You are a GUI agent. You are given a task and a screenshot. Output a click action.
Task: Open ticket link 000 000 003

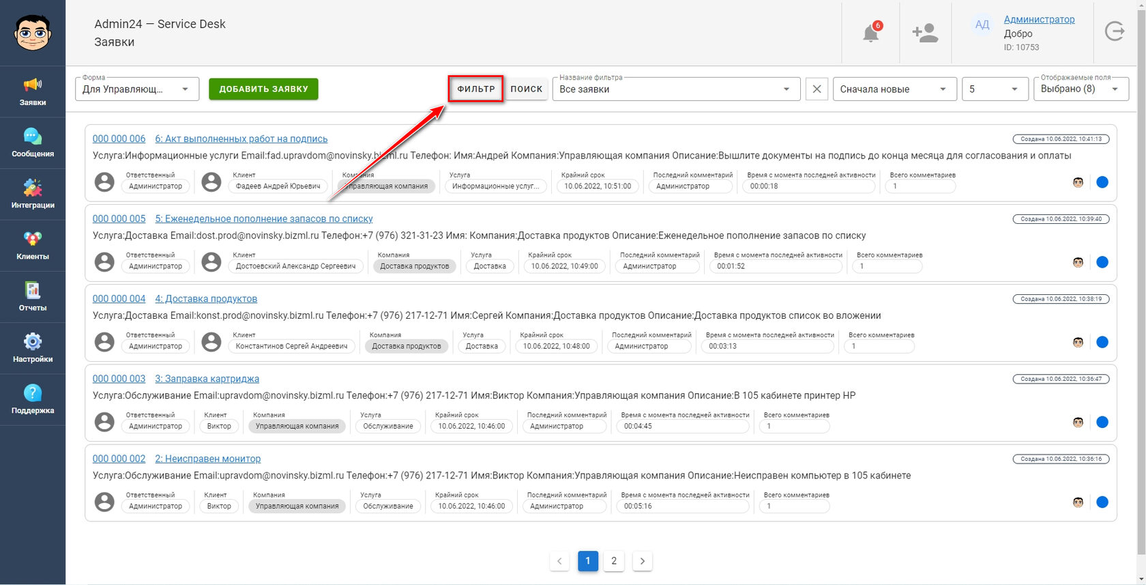click(x=119, y=378)
